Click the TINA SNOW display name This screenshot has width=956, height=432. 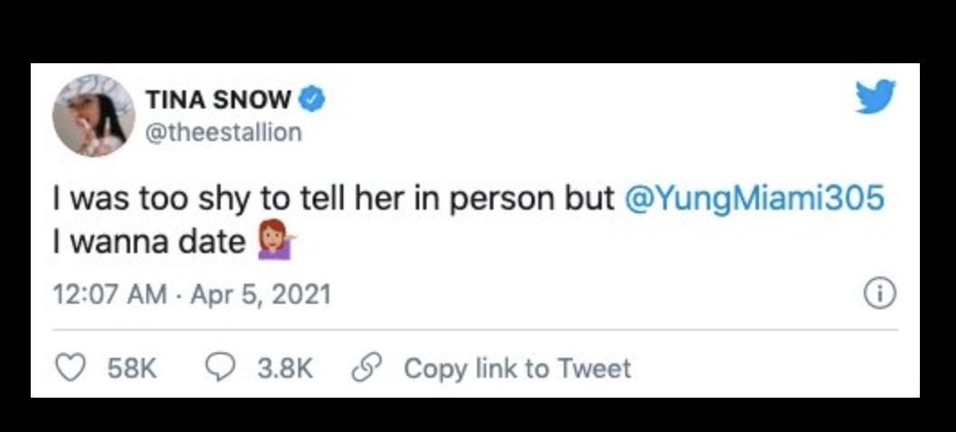point(220,99)
